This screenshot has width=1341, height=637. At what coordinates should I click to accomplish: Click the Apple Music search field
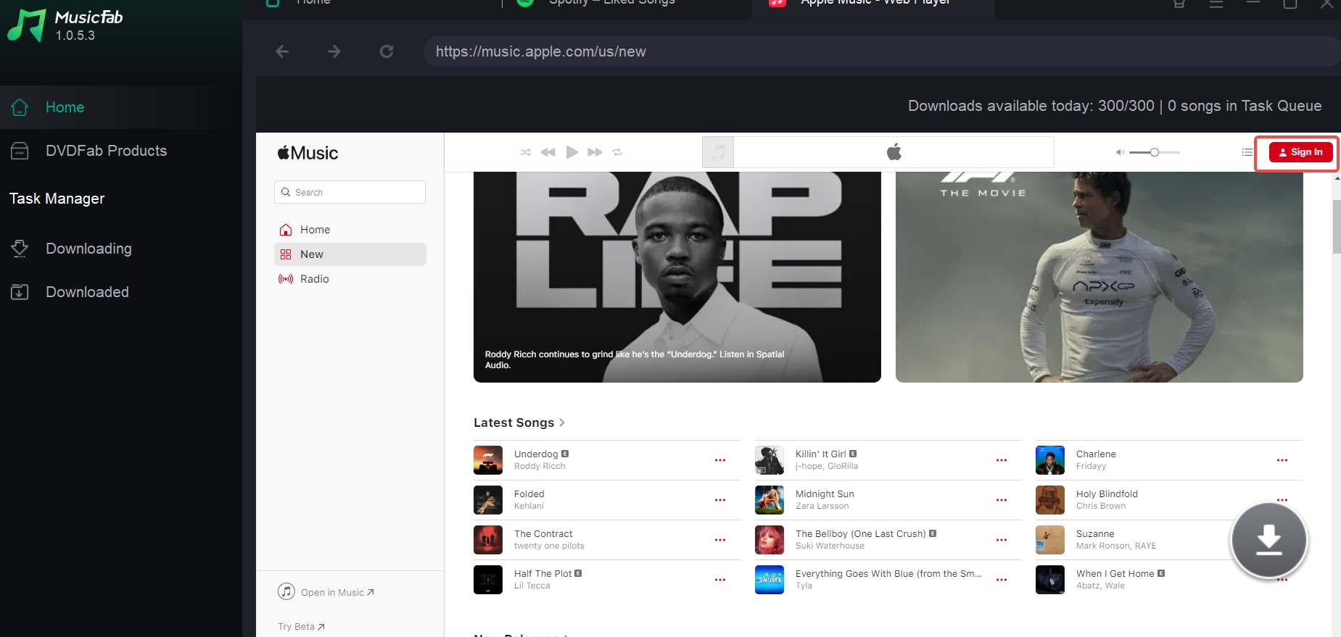pos(350,192)
